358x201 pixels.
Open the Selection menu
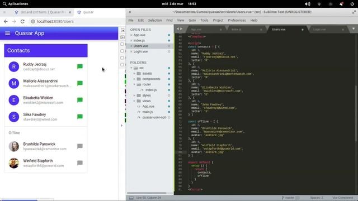[x=155, y=20]
